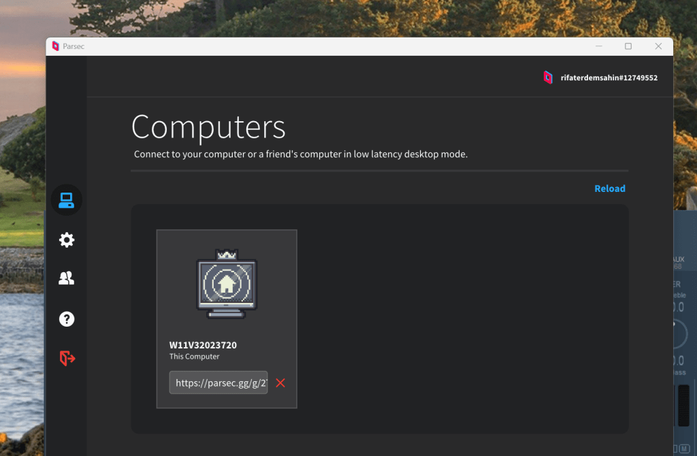This screenshot has height=456, width=697.
Task: Open the Friends icon in sidebar
Action: pos(67,278)
